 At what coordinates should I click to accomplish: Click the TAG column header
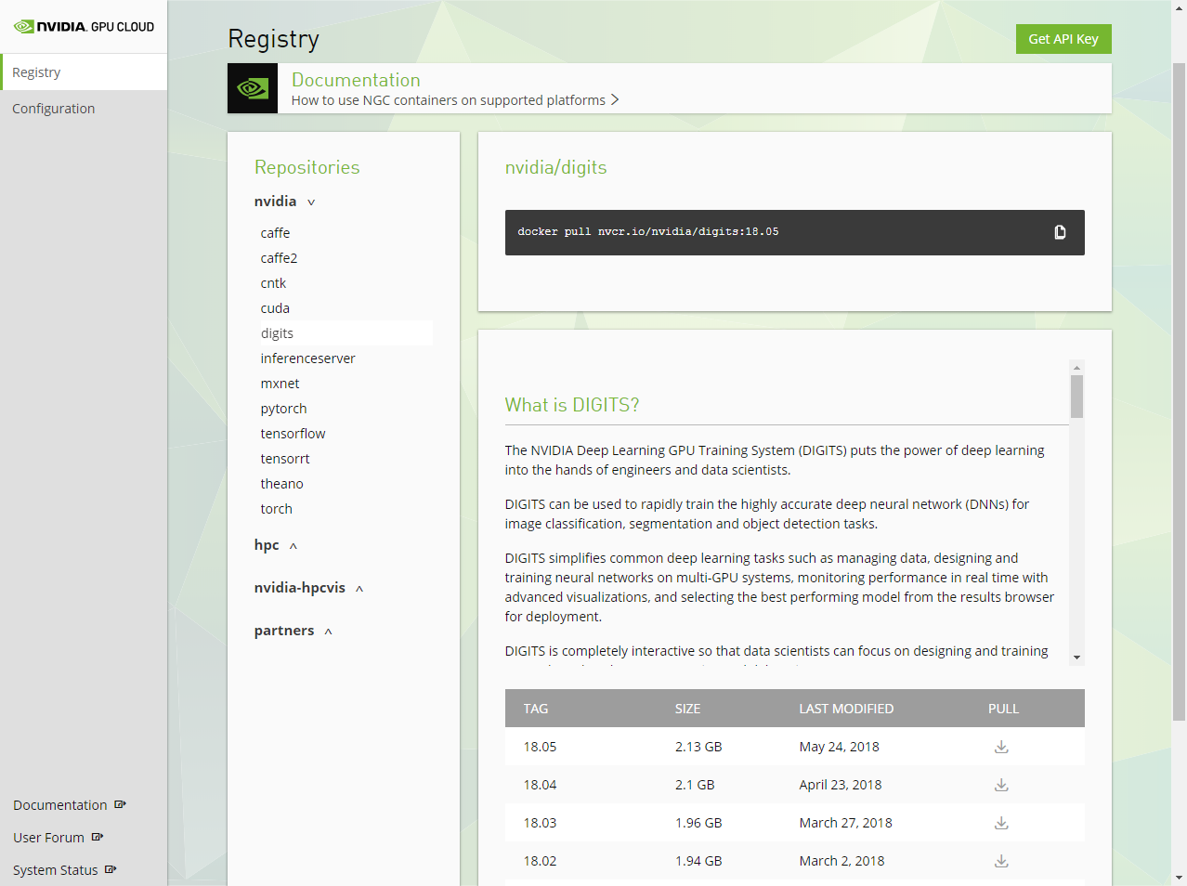point(536,709)
